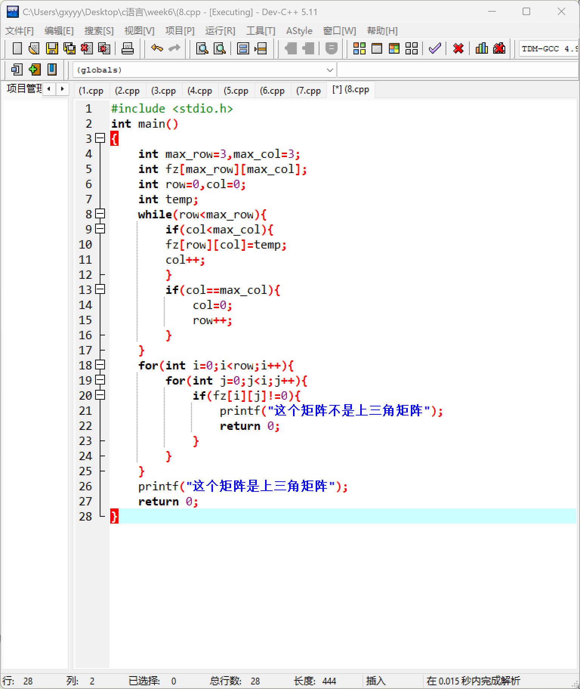
Task: Switch to the (3.cpp tab
Action: point(164,91)
